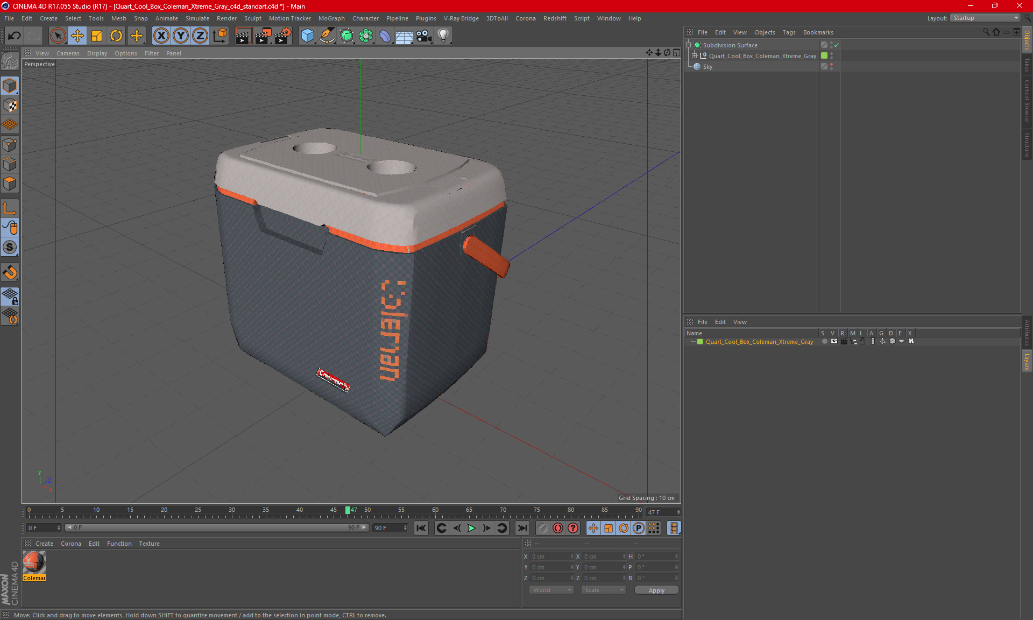
Task: Enable Axis mode in sidebar
Action: pos(10,208)
